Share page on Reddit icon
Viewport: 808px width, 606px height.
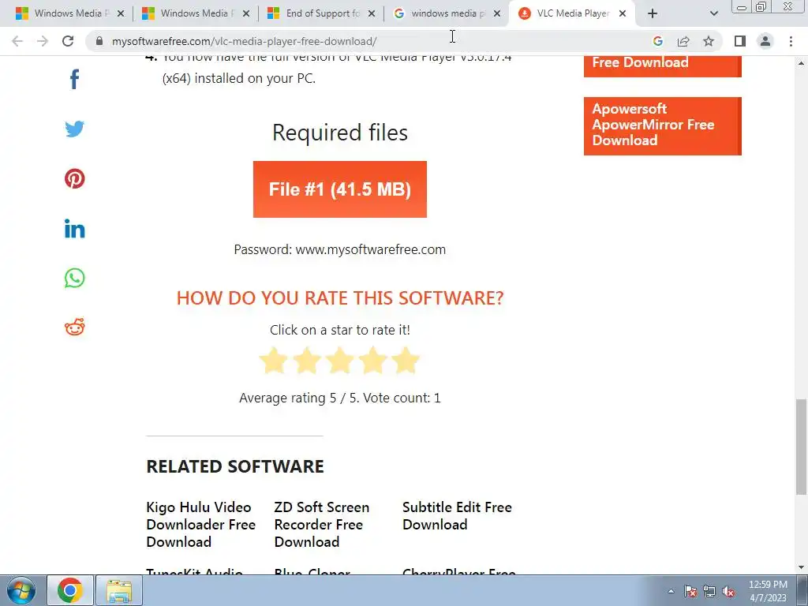[x=75, y=327]
